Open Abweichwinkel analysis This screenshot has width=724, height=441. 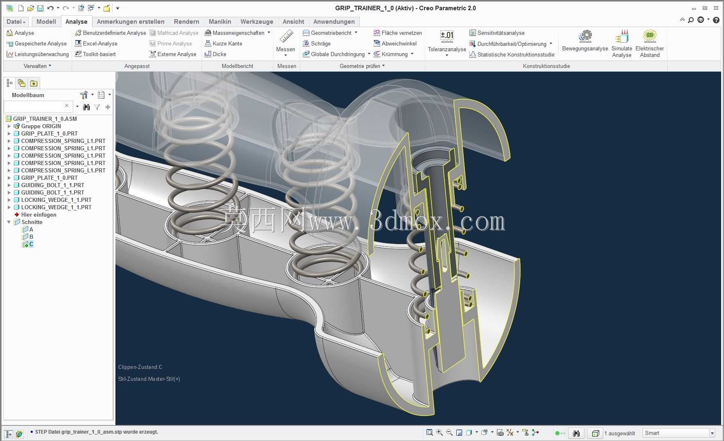[395, 43]
